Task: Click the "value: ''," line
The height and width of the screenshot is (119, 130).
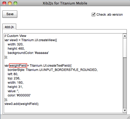Action: tap(13, 91)
